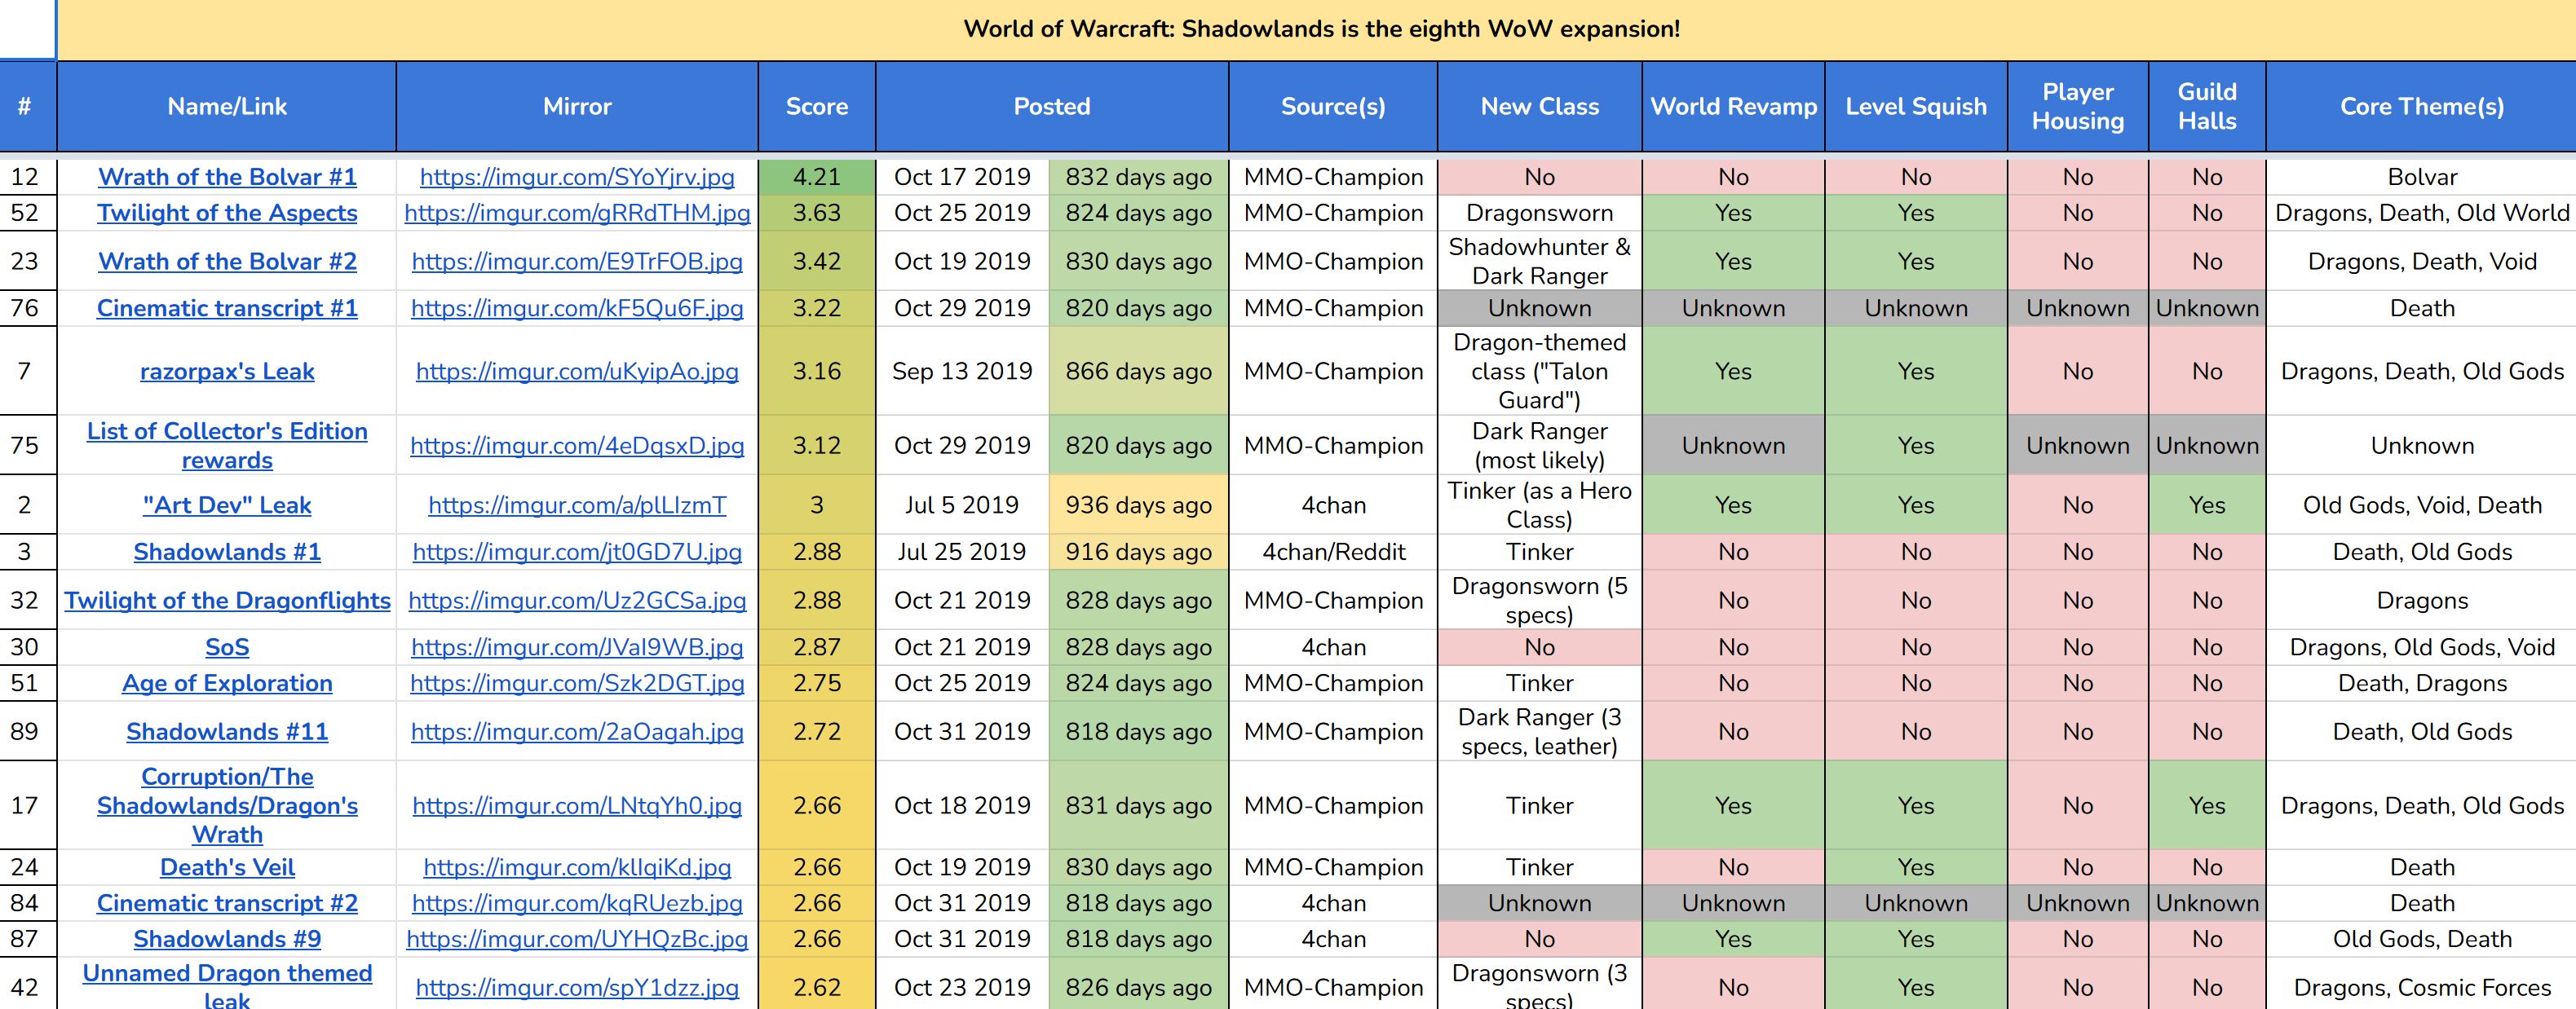Open Cinematic transcript #2 link
2576x1009 pixels.
tap(227, 903)
